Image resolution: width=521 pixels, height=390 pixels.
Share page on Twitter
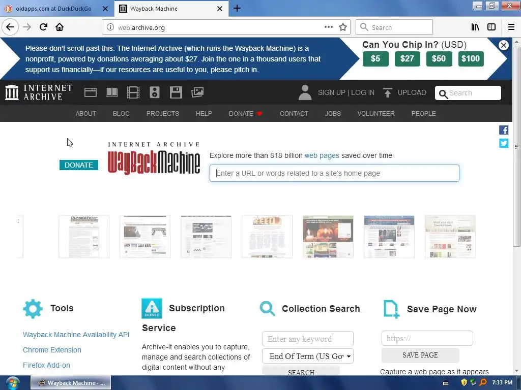(x=504, y=143)
